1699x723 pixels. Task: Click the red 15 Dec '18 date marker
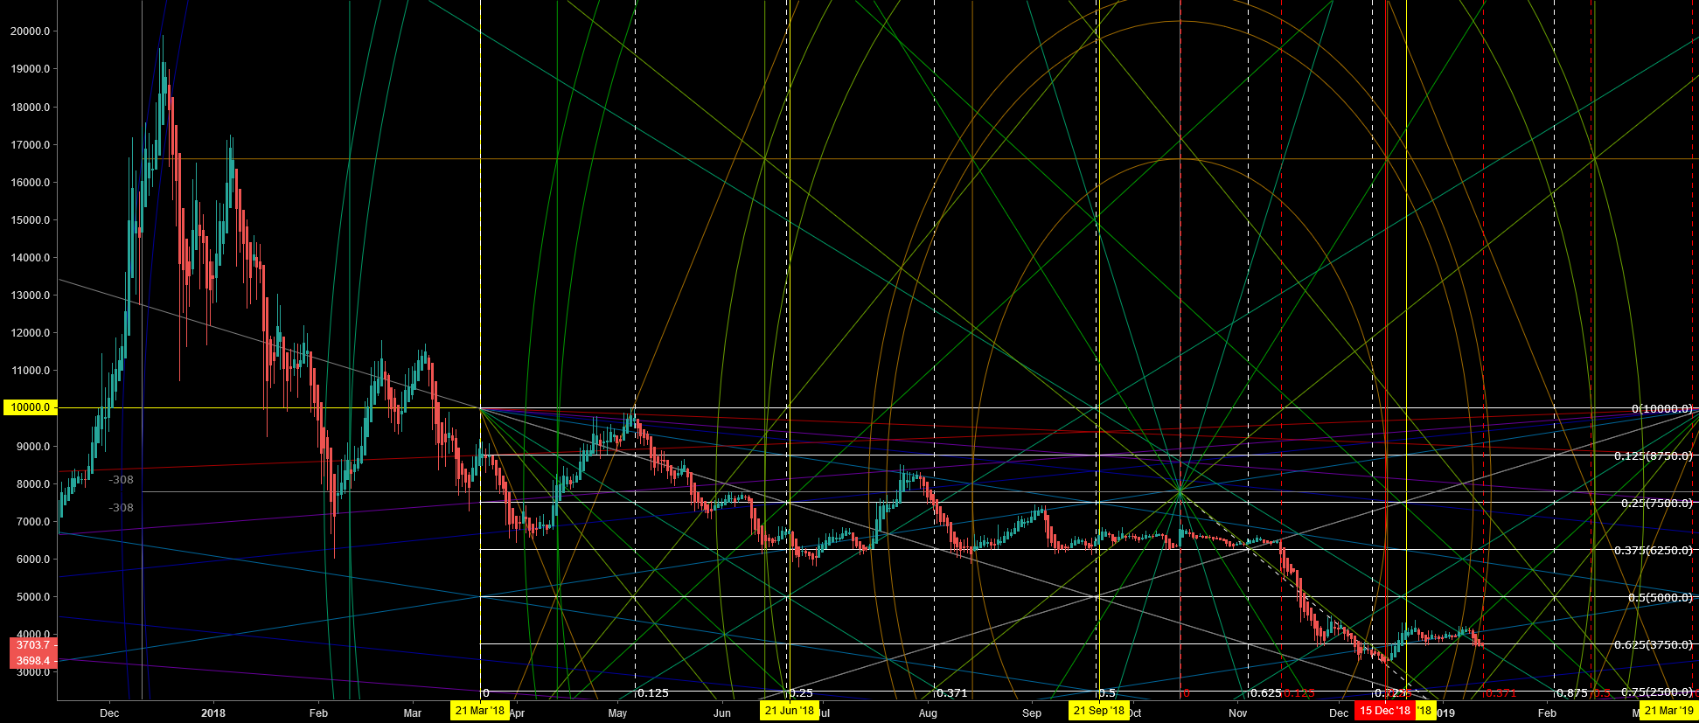[1384, 711]
